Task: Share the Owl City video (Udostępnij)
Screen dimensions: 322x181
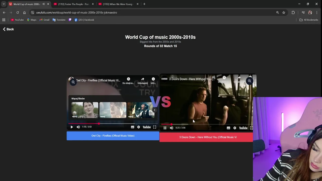Action: (143, 81)
